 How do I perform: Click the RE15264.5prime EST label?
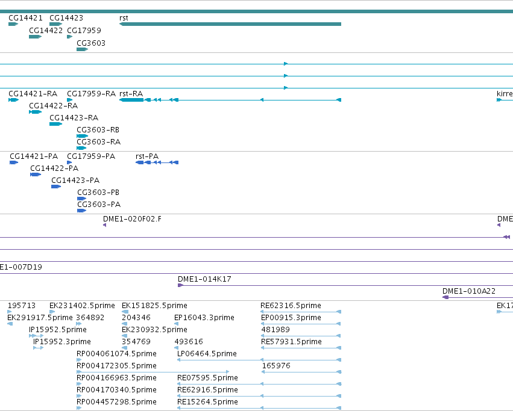click(207, 403)
